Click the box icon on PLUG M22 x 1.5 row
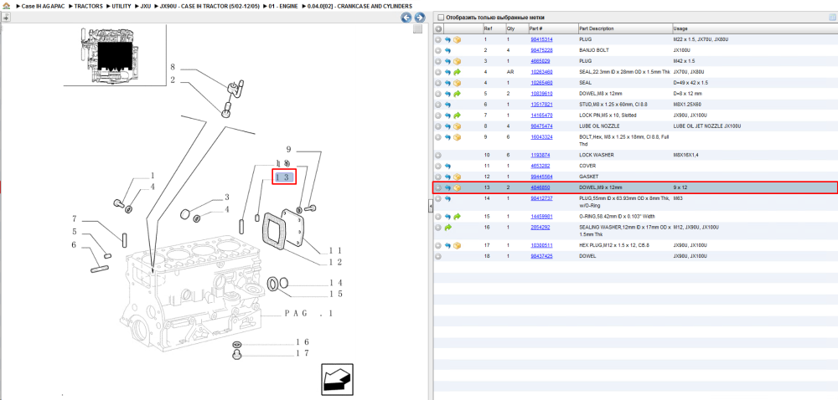 (458, 39)
